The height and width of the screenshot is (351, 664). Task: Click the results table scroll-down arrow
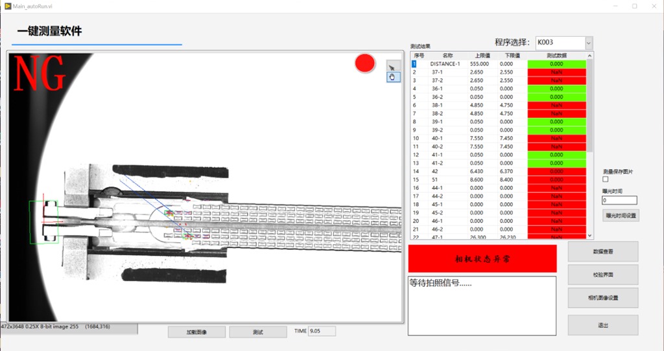tap(590, 236)
